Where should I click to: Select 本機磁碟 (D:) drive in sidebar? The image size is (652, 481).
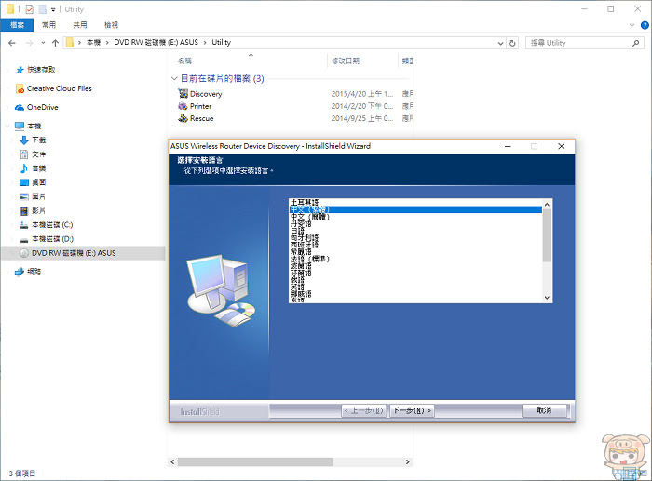click(x=52, y=239)
